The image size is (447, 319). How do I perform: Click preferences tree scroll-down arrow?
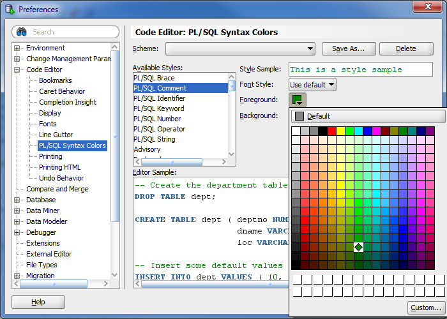[115, 275]
